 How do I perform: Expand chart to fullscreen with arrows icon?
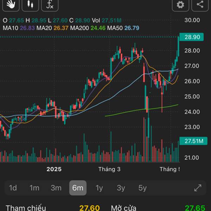click(198, 188)
